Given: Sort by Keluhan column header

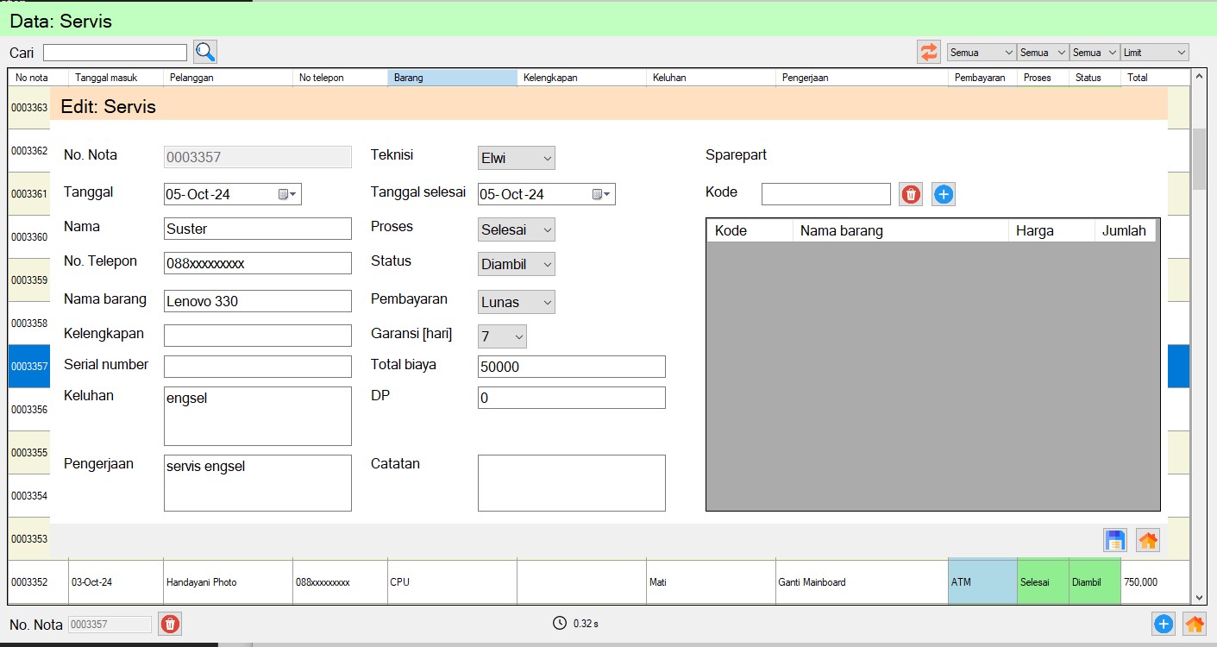Looking at the screenshot, I should click(712, 78).
